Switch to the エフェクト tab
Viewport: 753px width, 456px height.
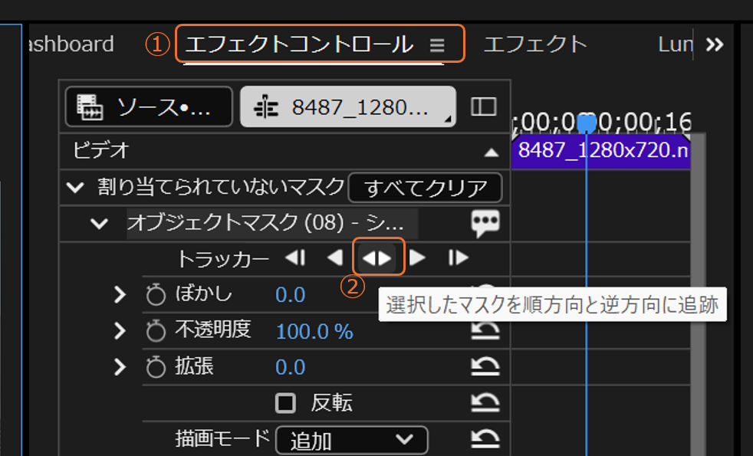coord(535,44)
